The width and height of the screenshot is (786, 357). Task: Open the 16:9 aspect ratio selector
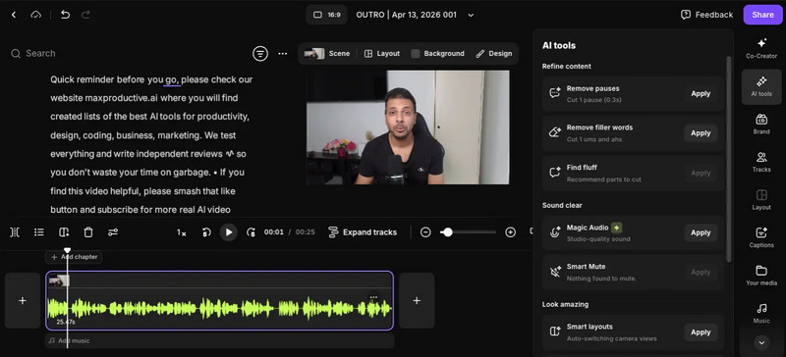pos(327,15)
